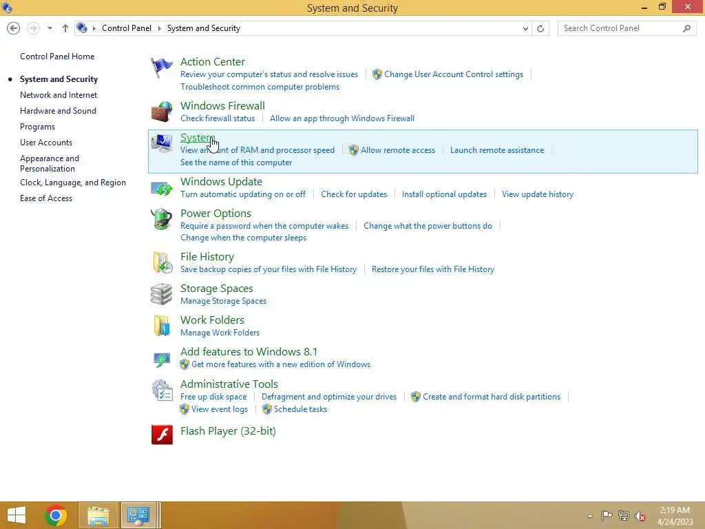Click the Work Folders icon
The width and height of the screenshot is (705, 529).
[162, 326]
